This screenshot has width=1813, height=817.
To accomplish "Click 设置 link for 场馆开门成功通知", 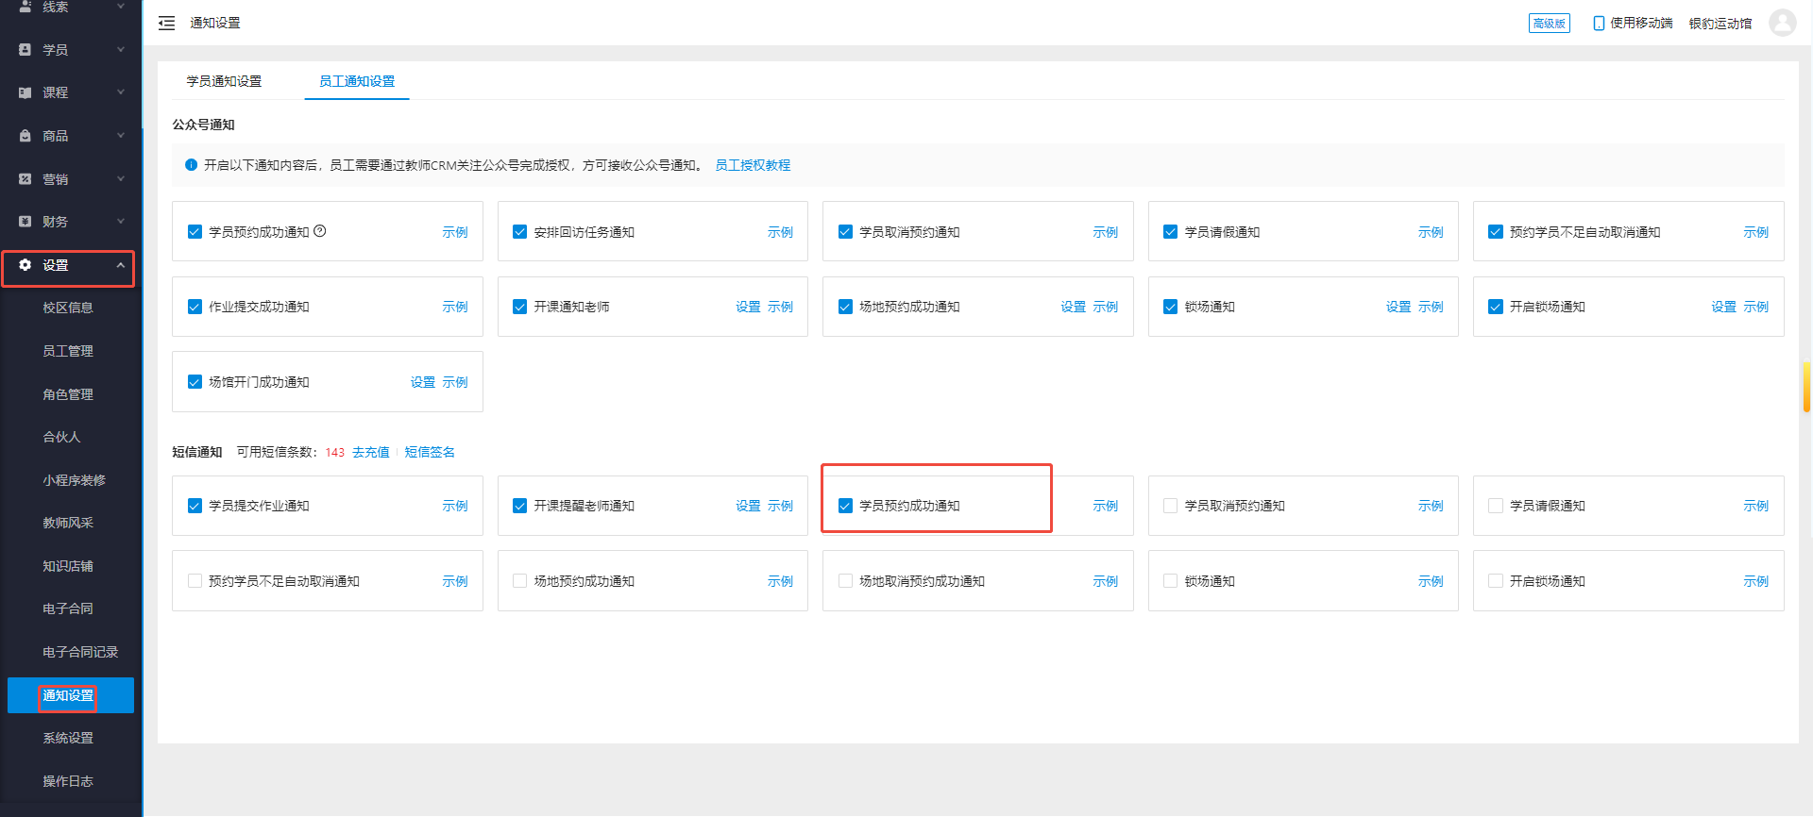I will click(423, 382).
